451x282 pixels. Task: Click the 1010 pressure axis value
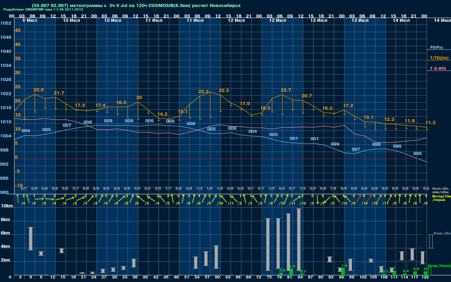(x=6, y=122)
